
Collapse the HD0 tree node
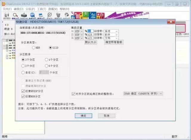pyautogui.click(x=4, y=41)
